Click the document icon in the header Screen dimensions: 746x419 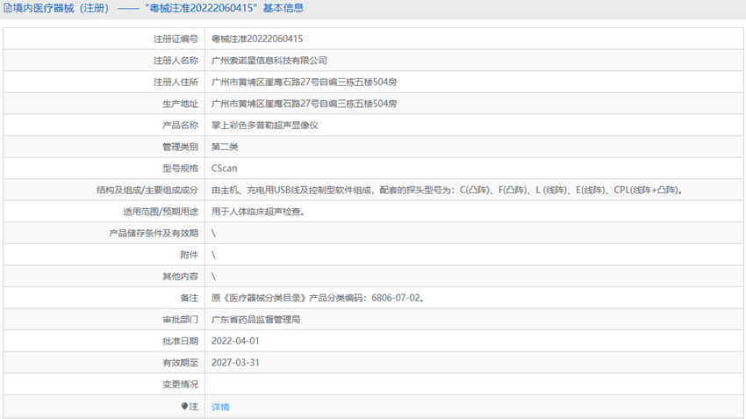coord(8,8)
